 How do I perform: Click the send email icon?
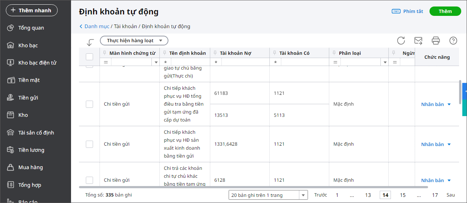tap(418, 40)
